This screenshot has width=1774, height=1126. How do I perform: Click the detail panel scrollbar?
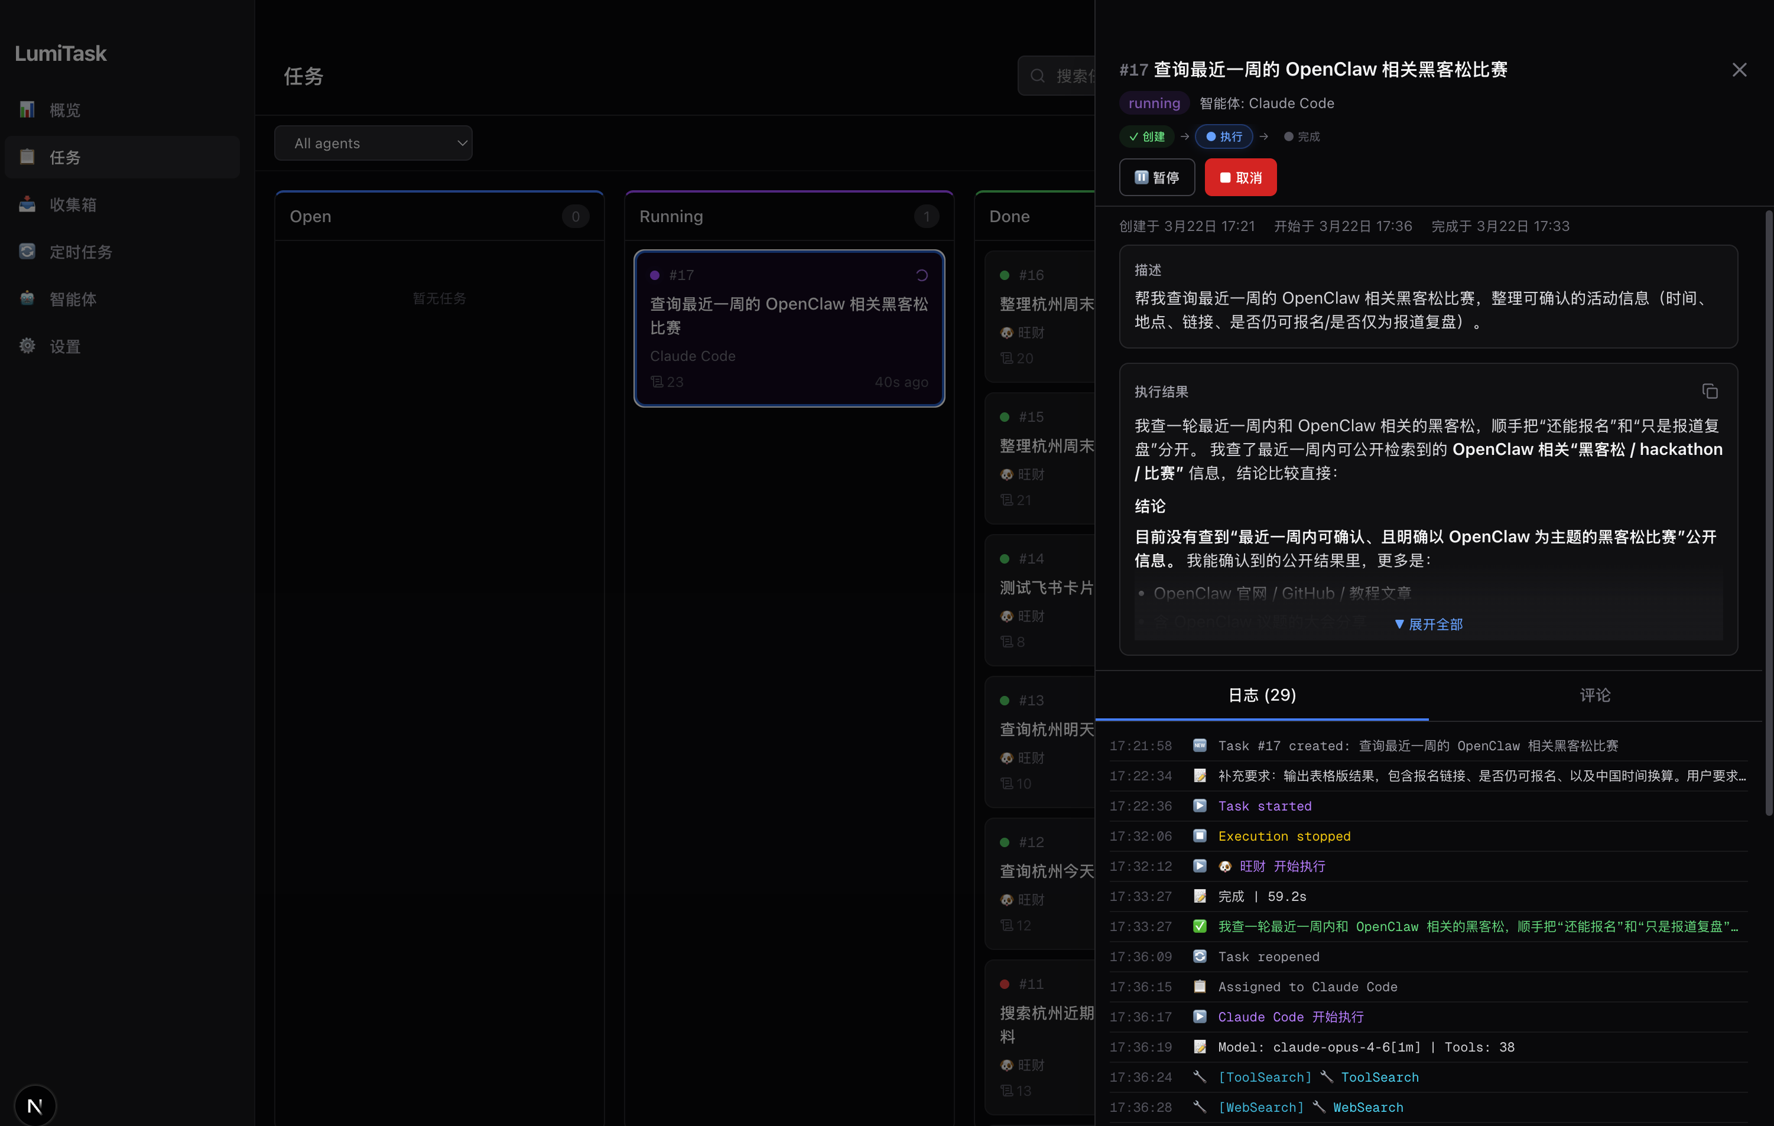click(x=1768, y=513)
